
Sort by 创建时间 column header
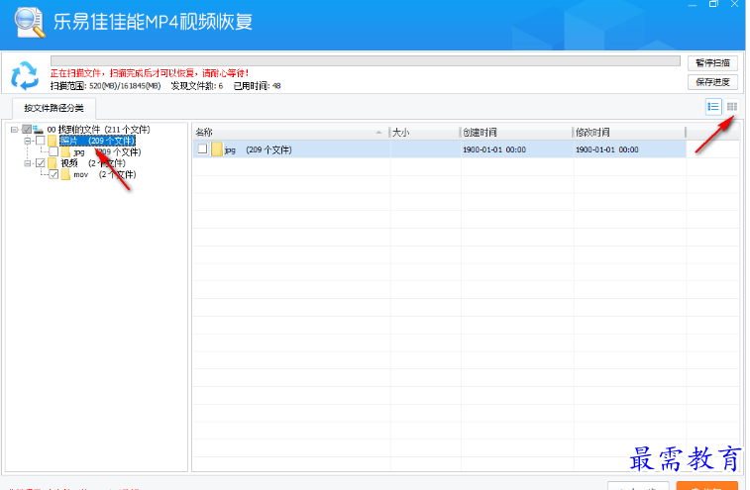pos(516,133)
